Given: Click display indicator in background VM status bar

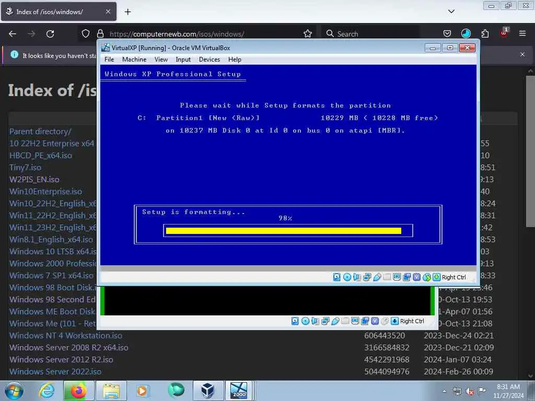Looking at the screenshot, I should click(355, 321).
